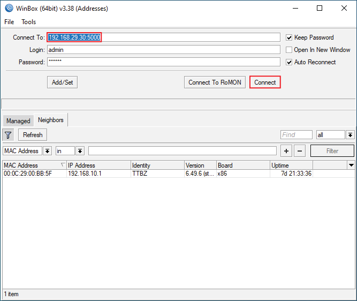Sort by Uptime column header

point(291,165)
